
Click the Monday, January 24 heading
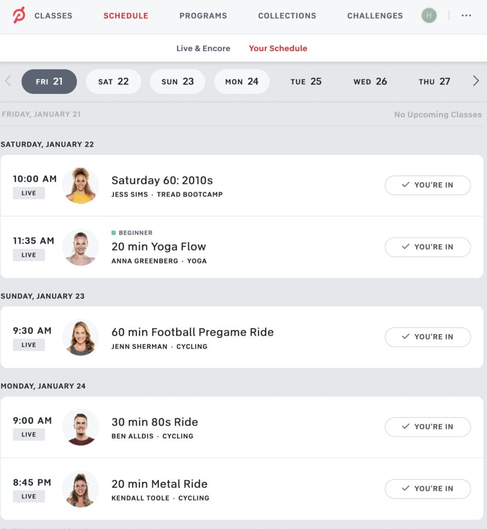43,386
